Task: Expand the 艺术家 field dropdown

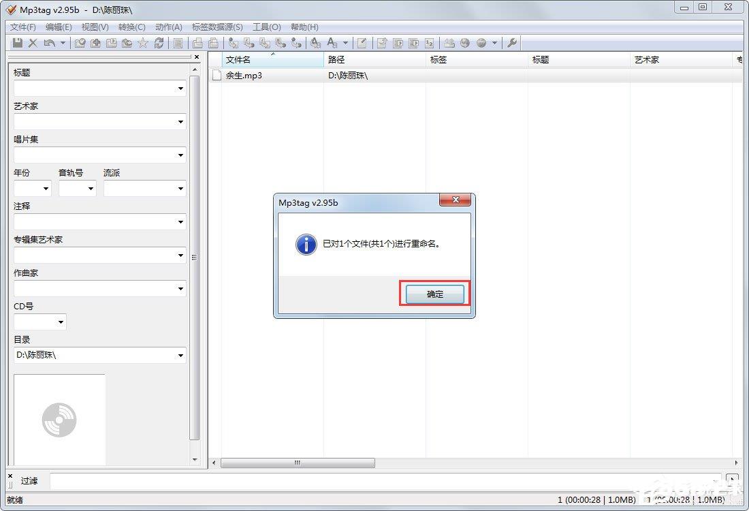Action: pyautogui.click(x=180, y=122)
